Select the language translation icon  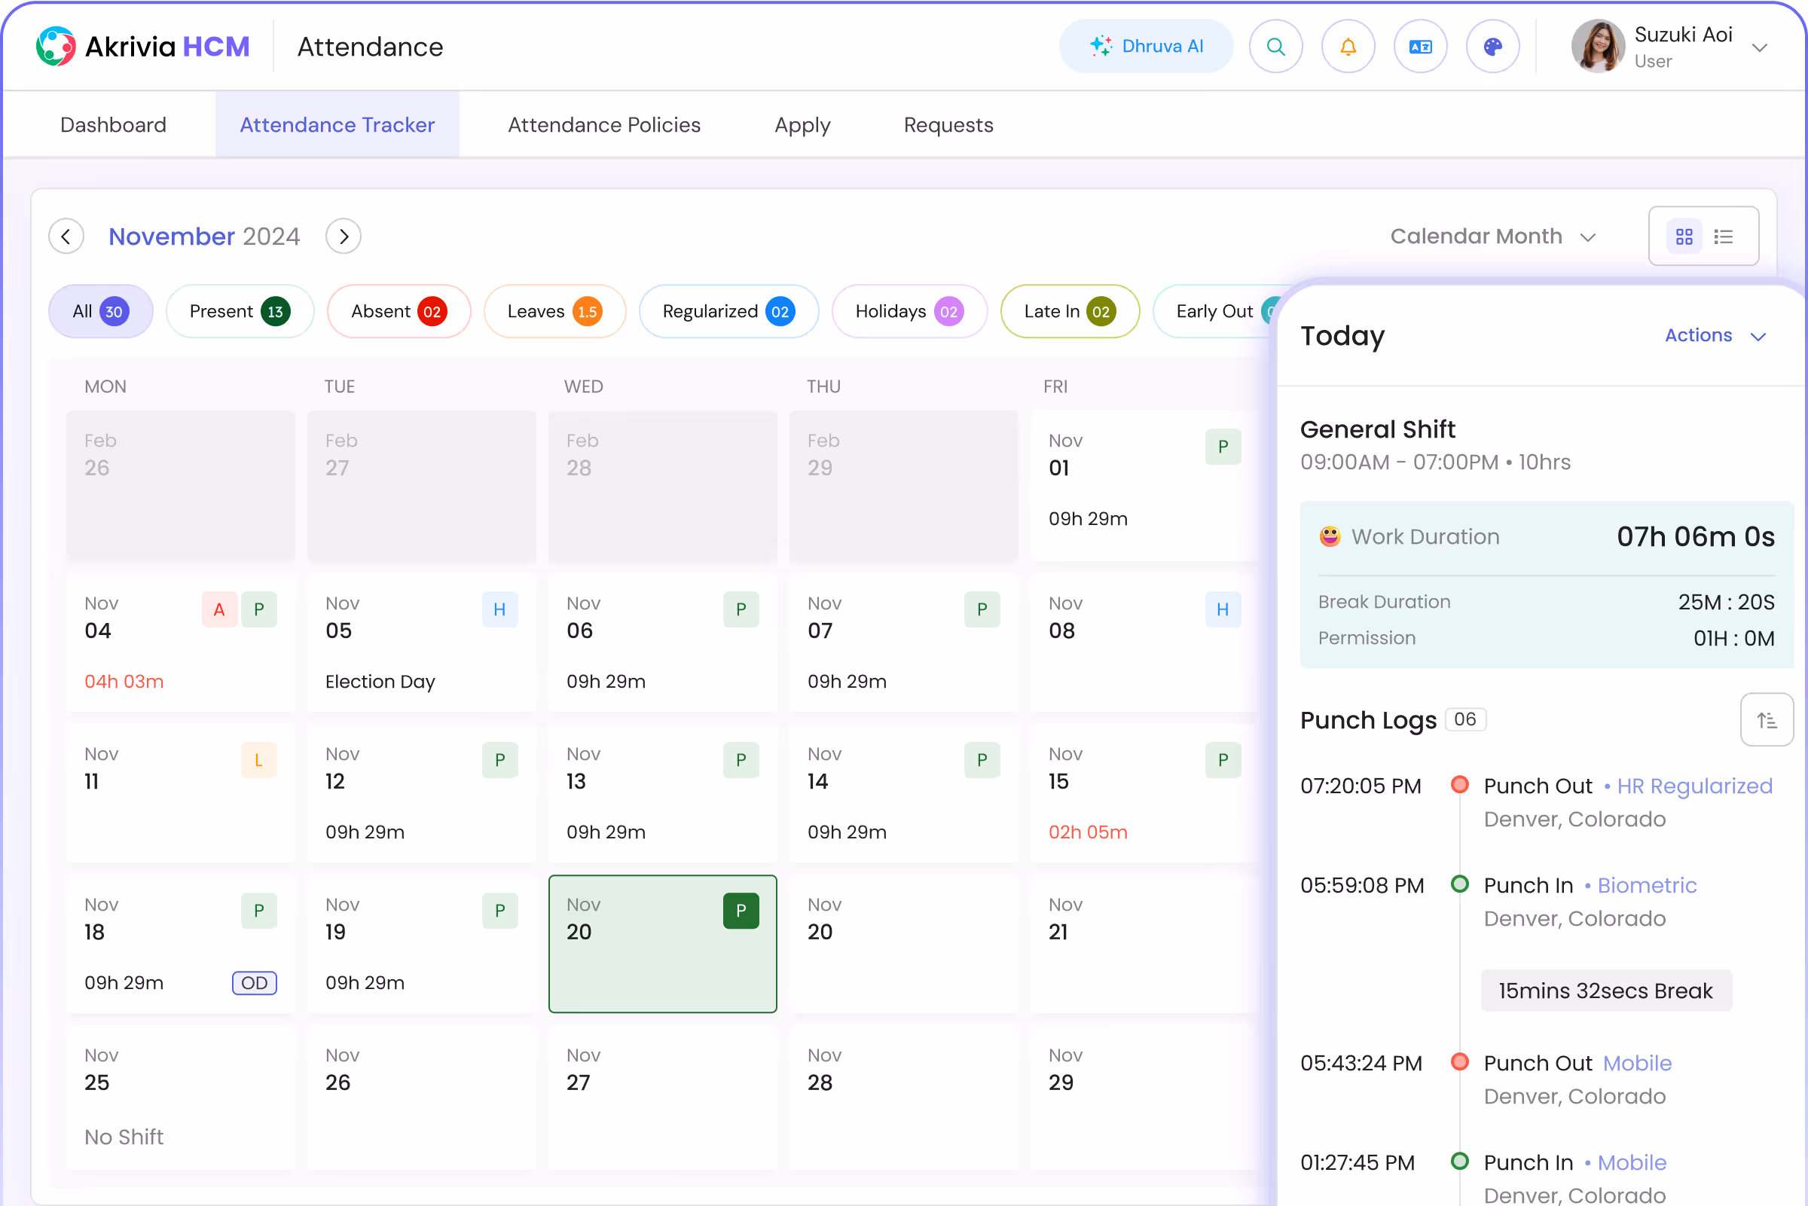[x=1419, y=46]
